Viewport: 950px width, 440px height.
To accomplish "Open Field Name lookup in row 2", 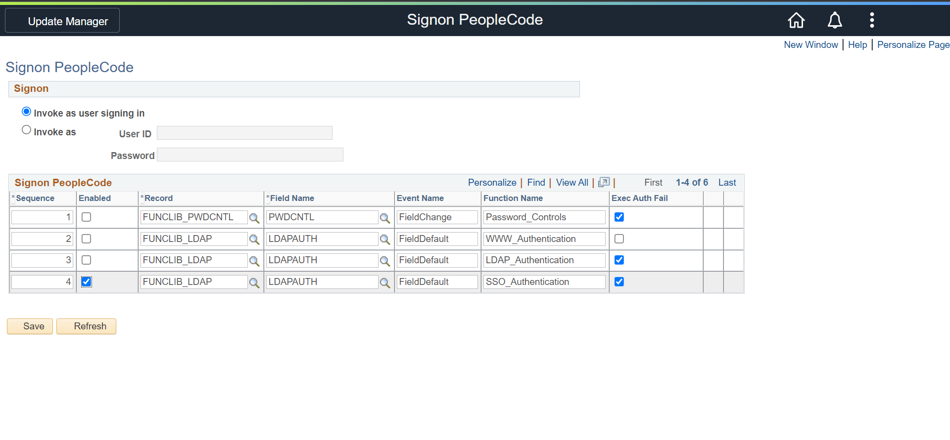I will 385,240.
